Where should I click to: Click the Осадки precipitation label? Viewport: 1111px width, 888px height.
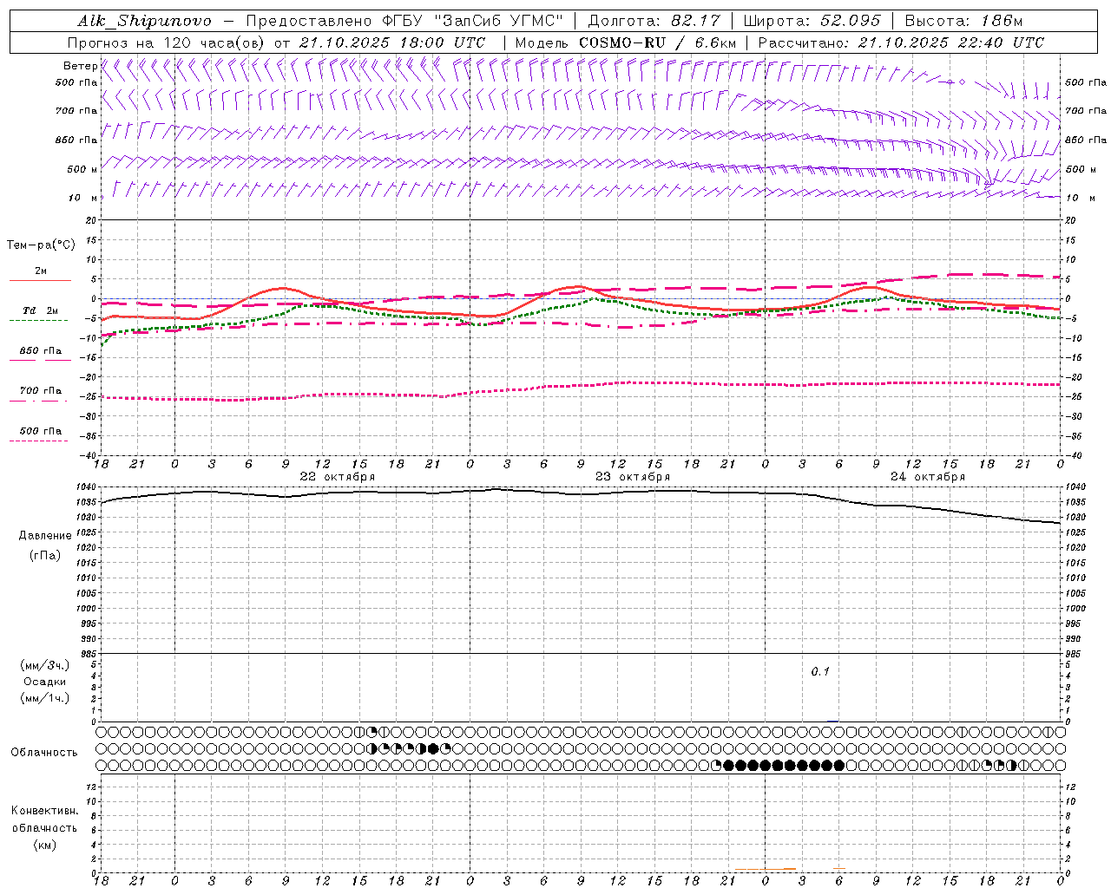45,682
